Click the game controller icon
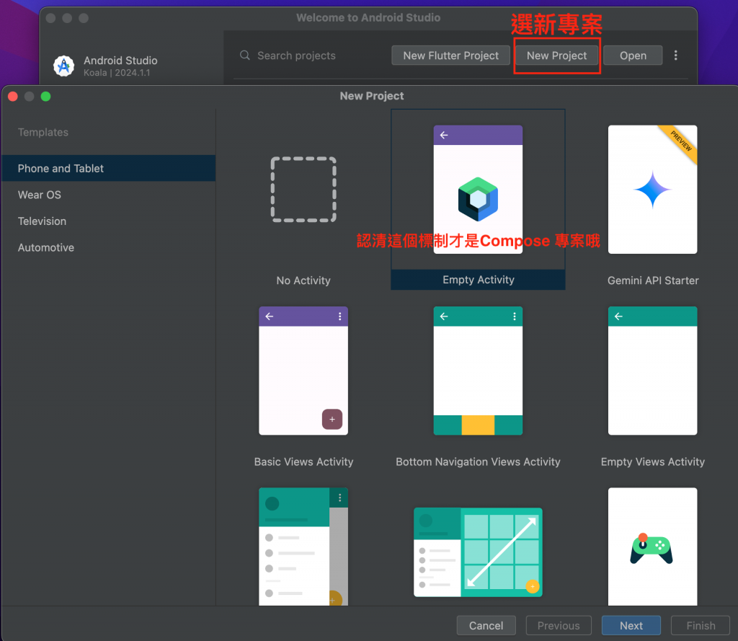 point(652,549)
